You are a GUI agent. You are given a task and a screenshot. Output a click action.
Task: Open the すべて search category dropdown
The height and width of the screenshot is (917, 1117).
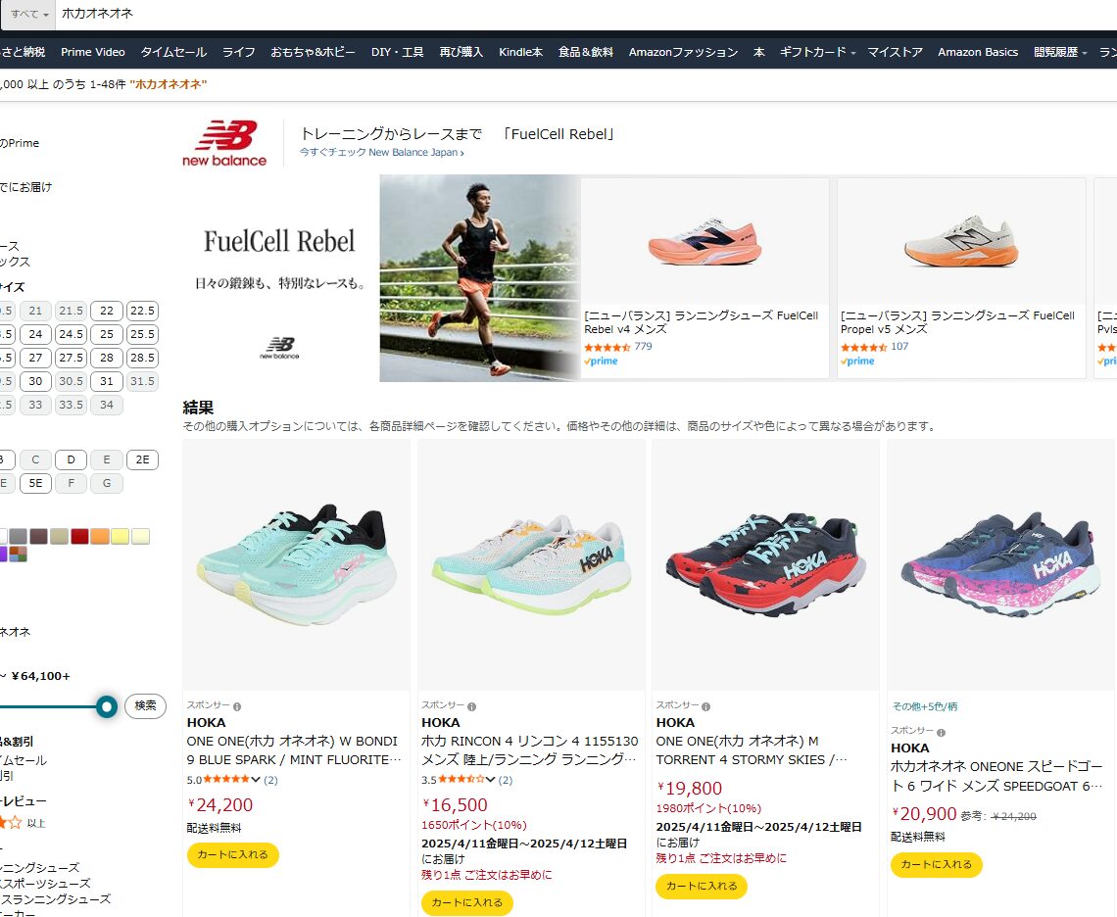tap(29, 15)
